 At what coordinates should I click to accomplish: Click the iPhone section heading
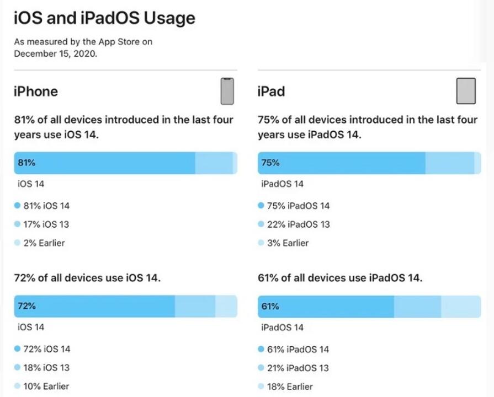36,92
